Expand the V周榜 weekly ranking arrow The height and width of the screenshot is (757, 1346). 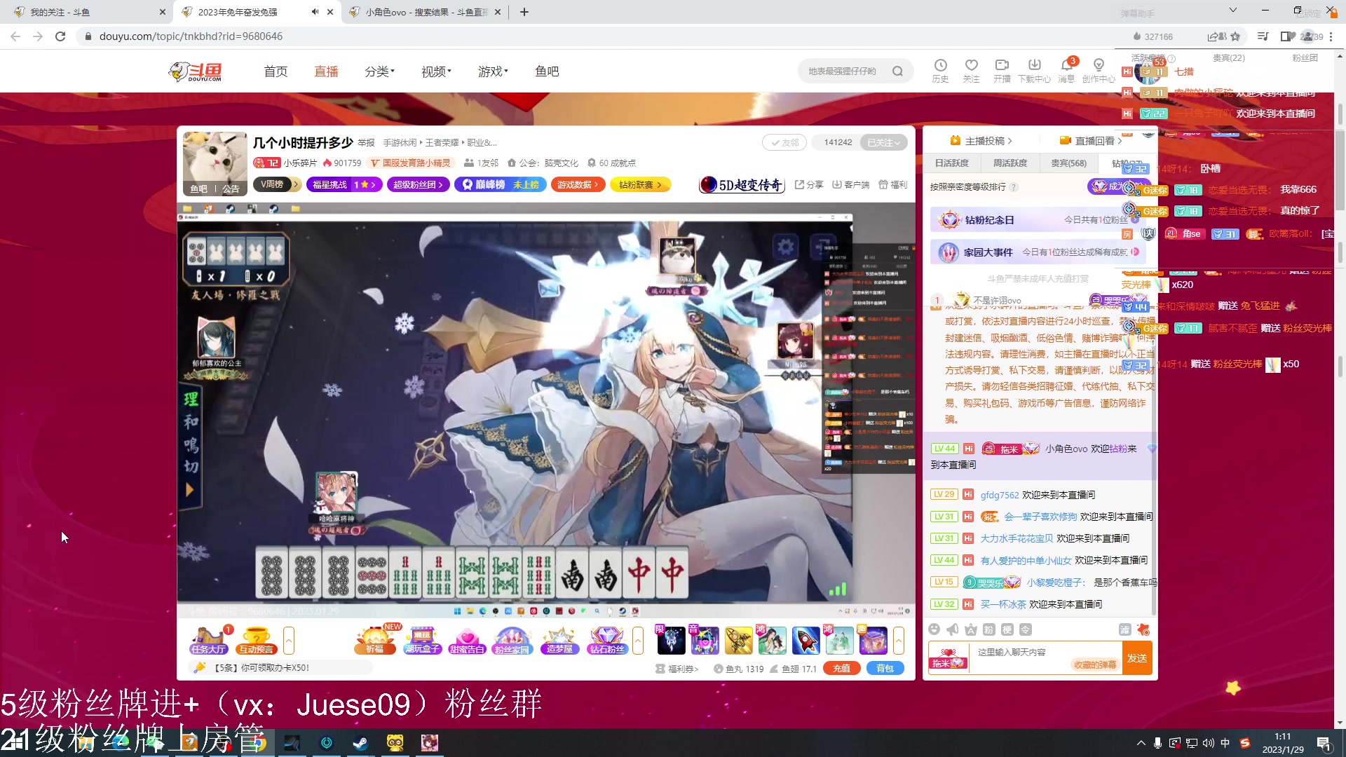296,184
